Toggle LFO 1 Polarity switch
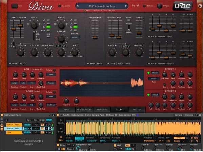The width and height of the screenshot is (203, 152). tap(54, 70)
